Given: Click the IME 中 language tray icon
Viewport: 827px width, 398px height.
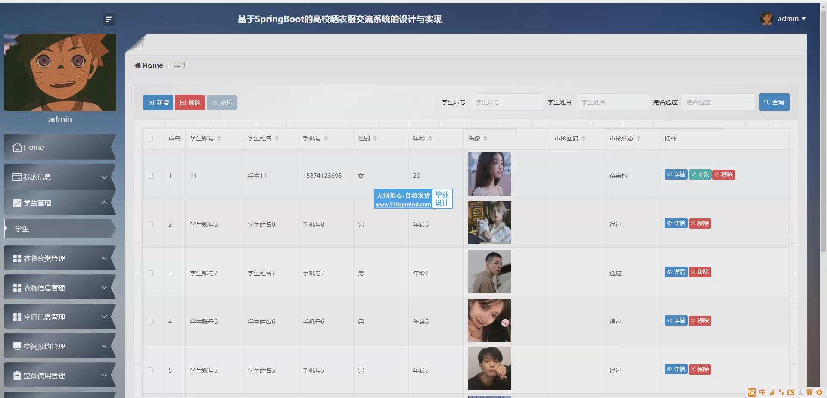Looking at the screenshot, I should [762, 392].
